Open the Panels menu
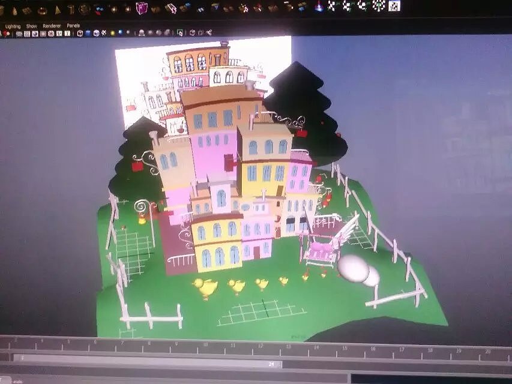The width and height of the screenshot is (512, 384). tap(73, 25)
